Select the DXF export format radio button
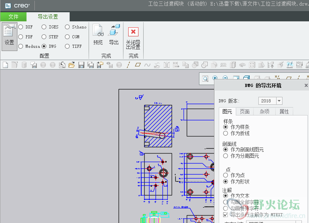 (x=21, y=27)
